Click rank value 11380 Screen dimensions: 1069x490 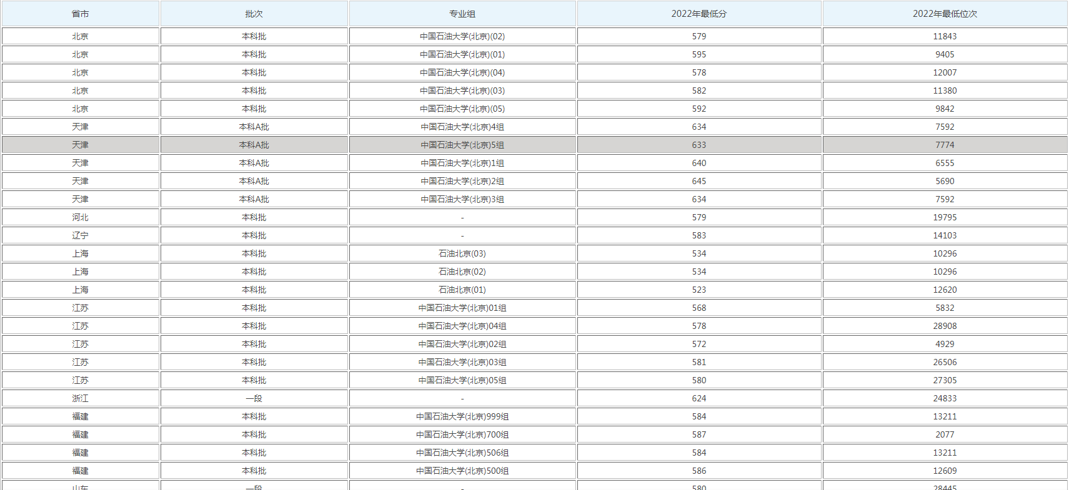pyautogui.click(x=945, y=91)
